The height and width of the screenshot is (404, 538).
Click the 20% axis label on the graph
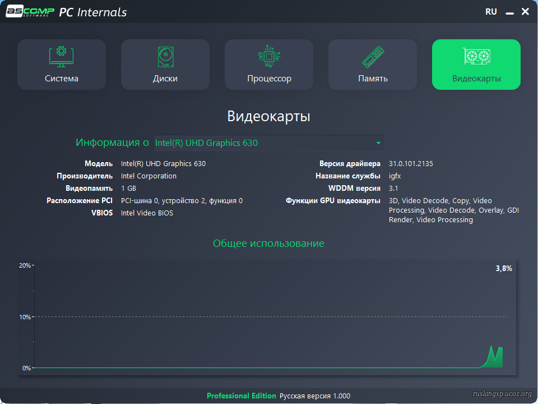click(25, 265)
